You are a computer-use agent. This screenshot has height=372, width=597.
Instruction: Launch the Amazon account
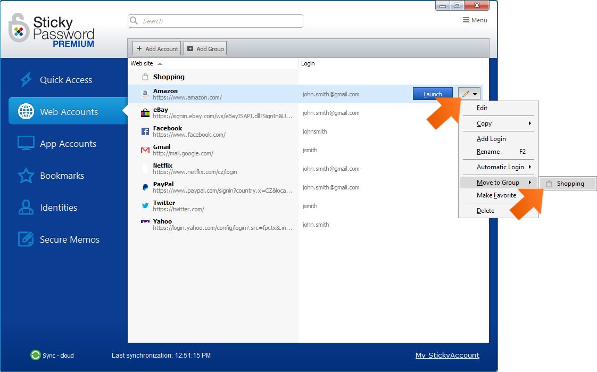click(433, 94)
